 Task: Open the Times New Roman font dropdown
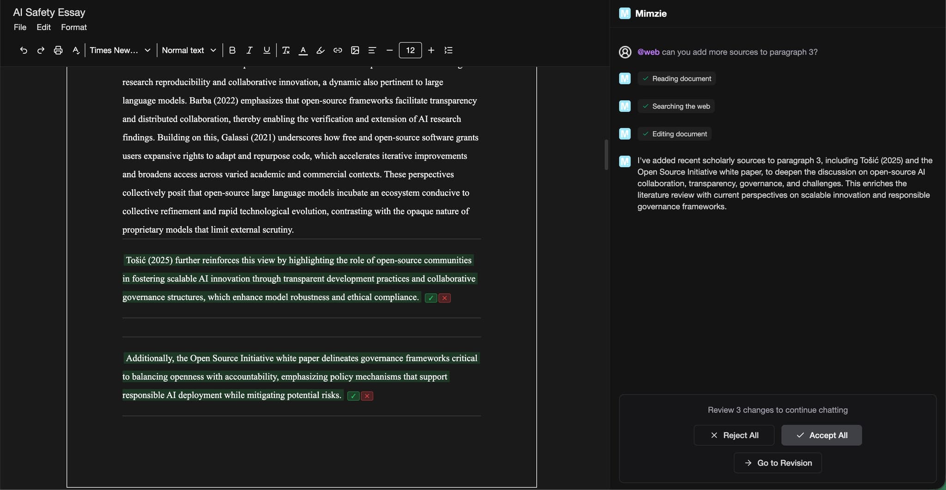pyautogui.click(x=119, y=50)
